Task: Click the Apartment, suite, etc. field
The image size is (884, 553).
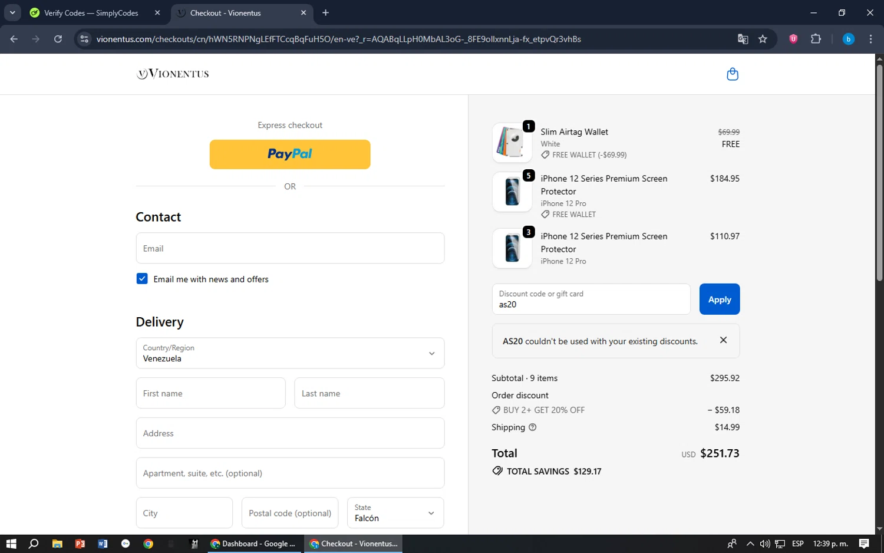Action: pos(290,473)
